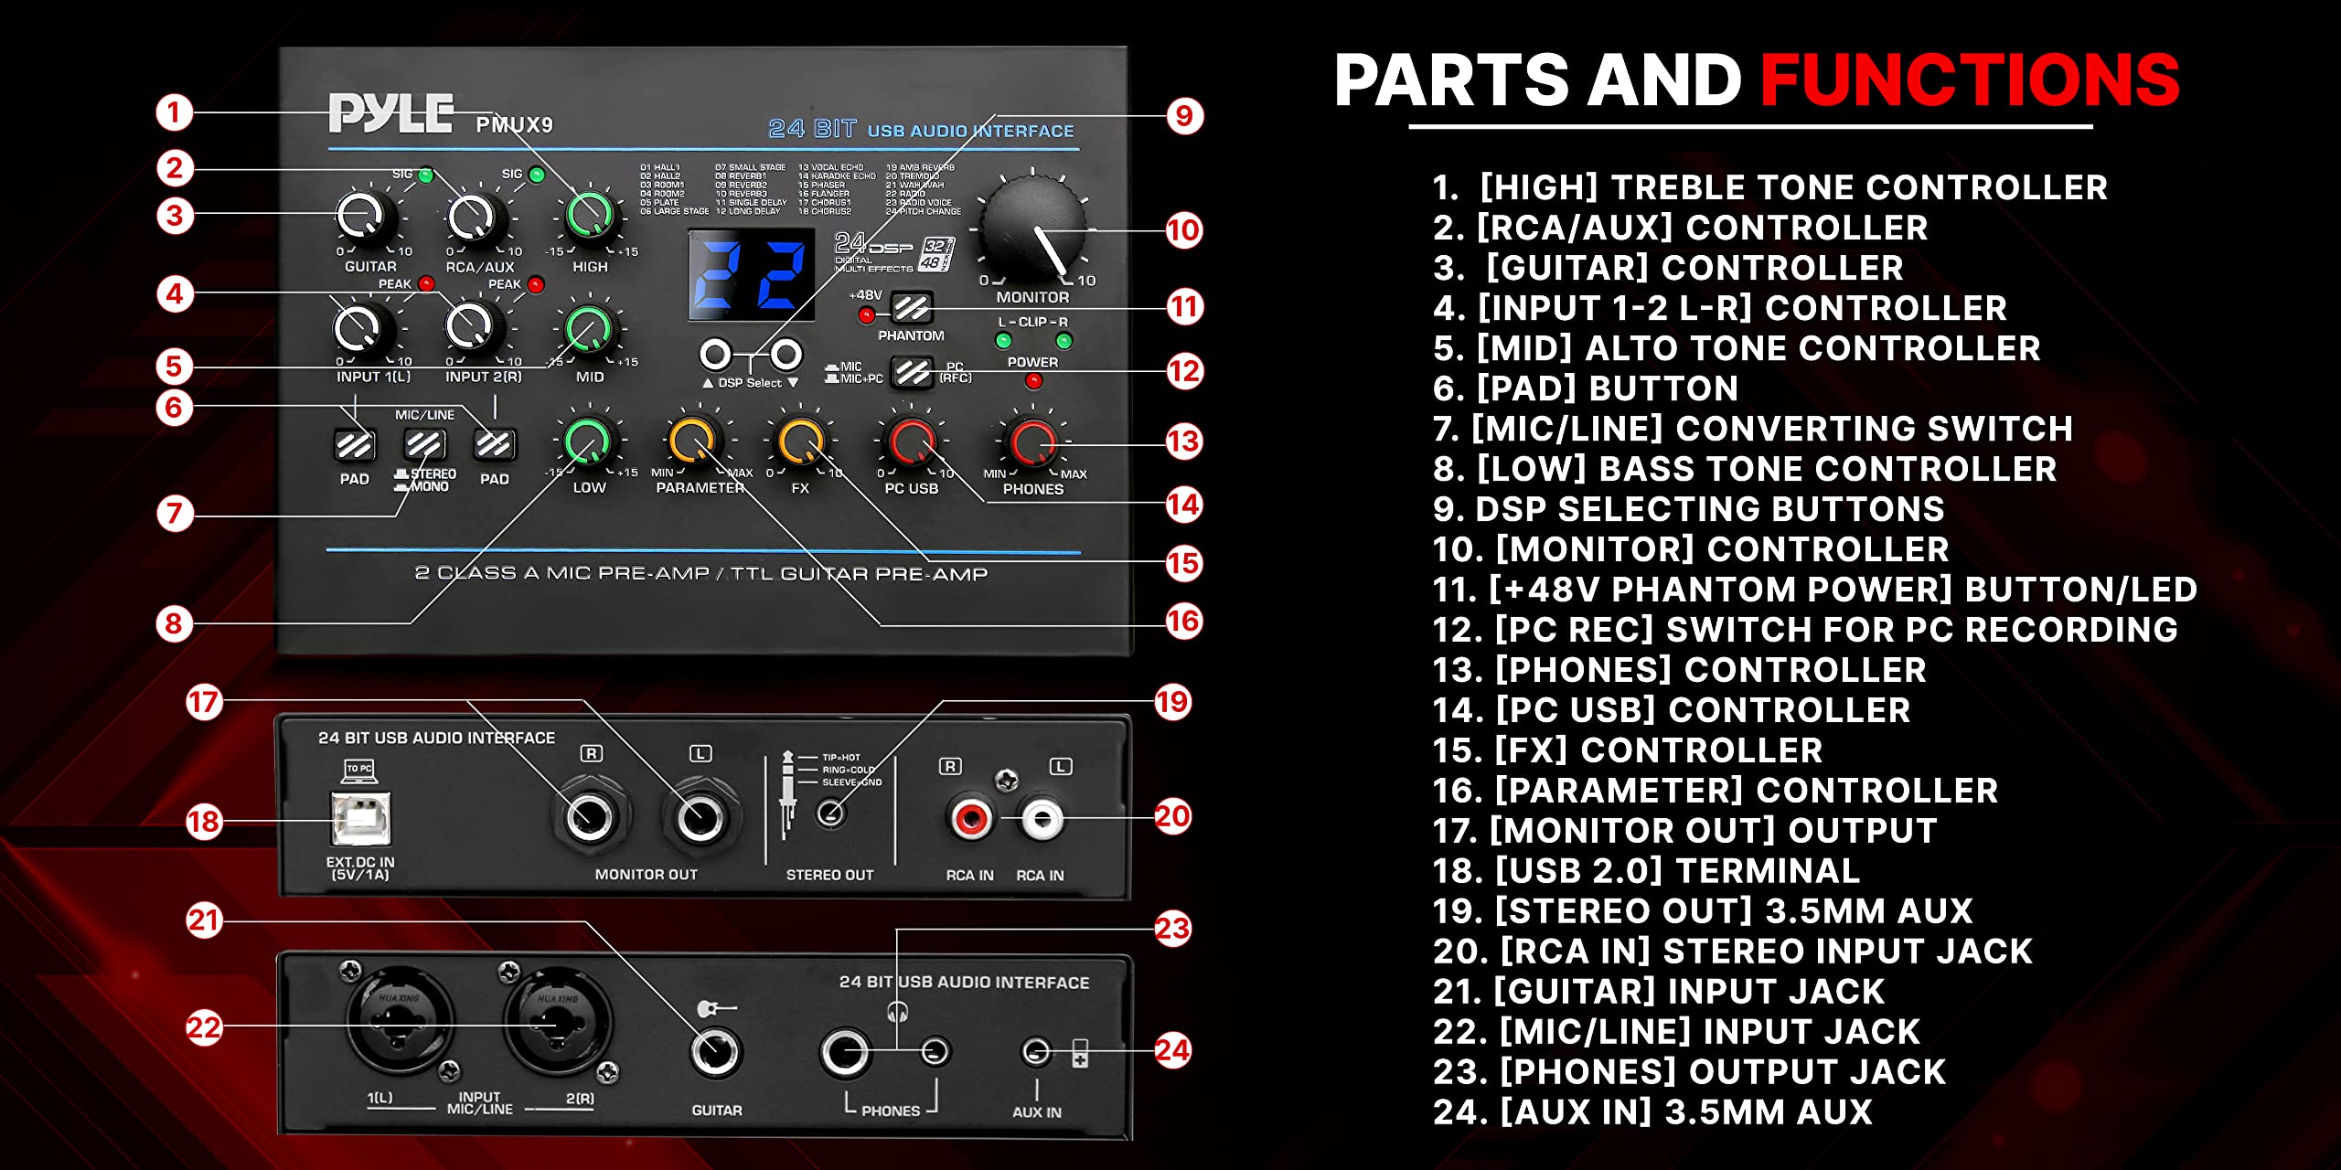The width and height of the screenshot is (2341, 1170).
Task: Click the INPUT 2(R) gain knob
Action: pos(476,327)
